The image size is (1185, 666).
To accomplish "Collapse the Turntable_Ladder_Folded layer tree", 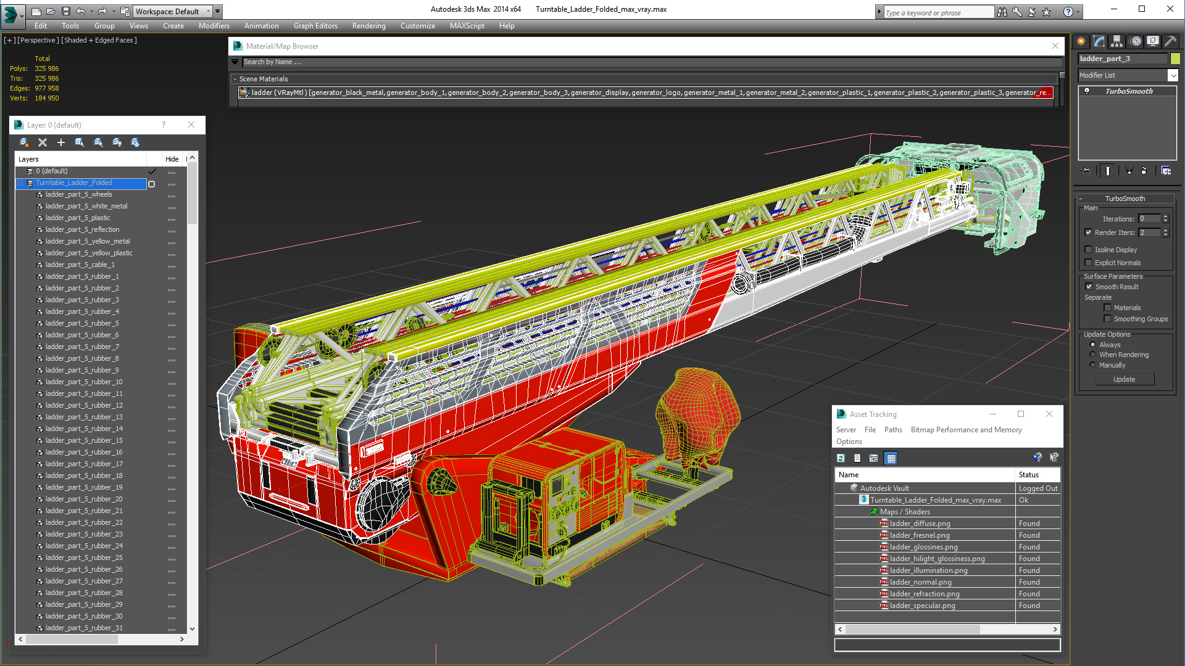I will pyautogui.click(x=20, y=183).
